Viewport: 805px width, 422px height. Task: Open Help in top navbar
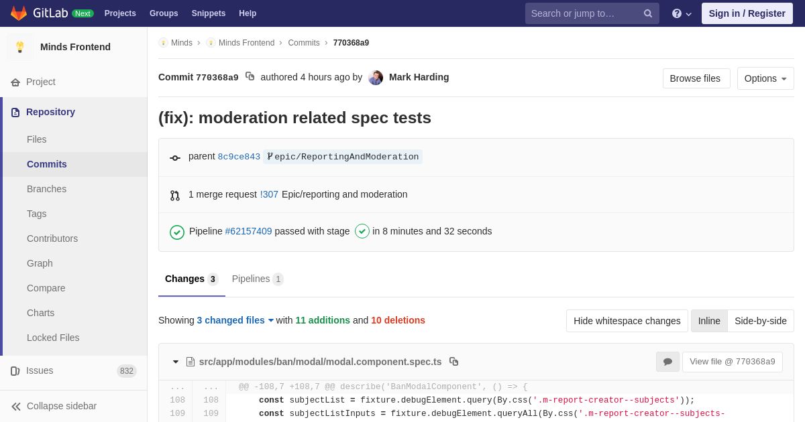pos(248,13)
